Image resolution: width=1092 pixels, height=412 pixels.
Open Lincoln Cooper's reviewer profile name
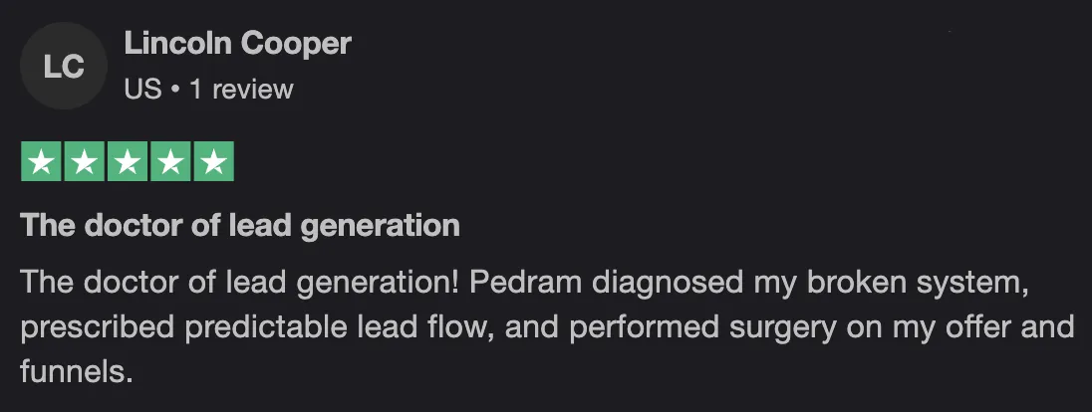point(237,44)
